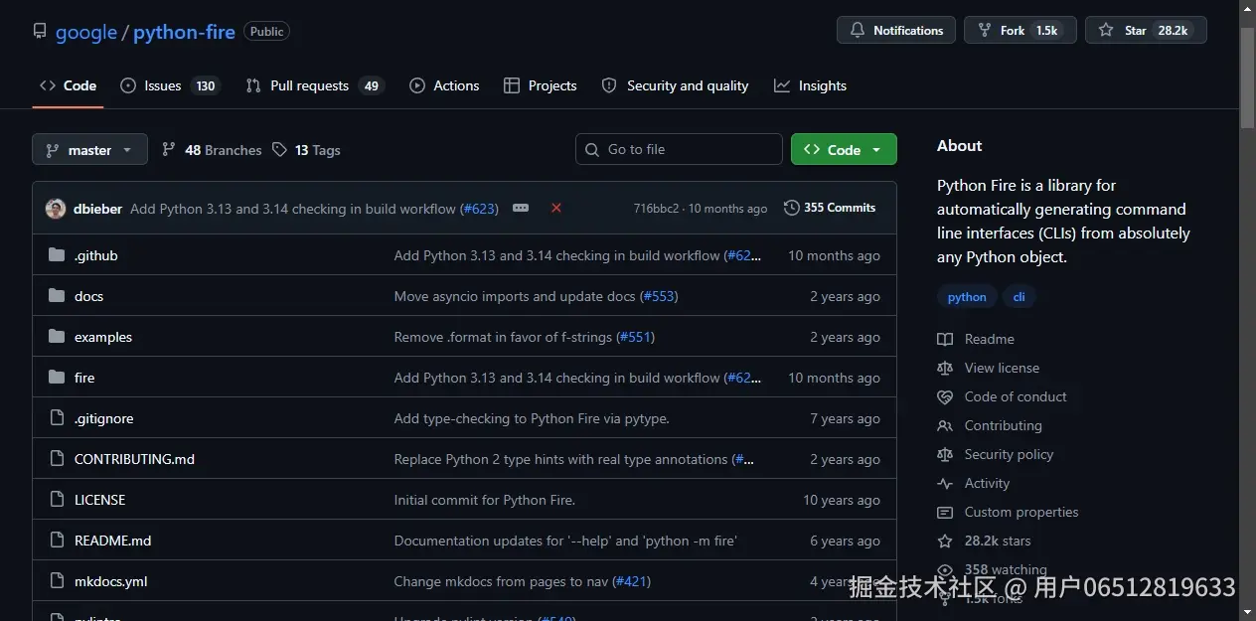Expand commit message ellipsis button
The image size is (1256, 621).
click(x=521, y=208)
